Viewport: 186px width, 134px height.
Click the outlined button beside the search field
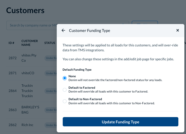[145, 23]
